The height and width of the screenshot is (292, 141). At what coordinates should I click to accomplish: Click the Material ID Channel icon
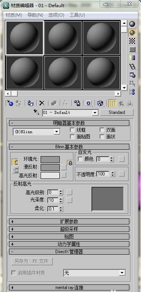pyautogui.click(x=89, y=103)
